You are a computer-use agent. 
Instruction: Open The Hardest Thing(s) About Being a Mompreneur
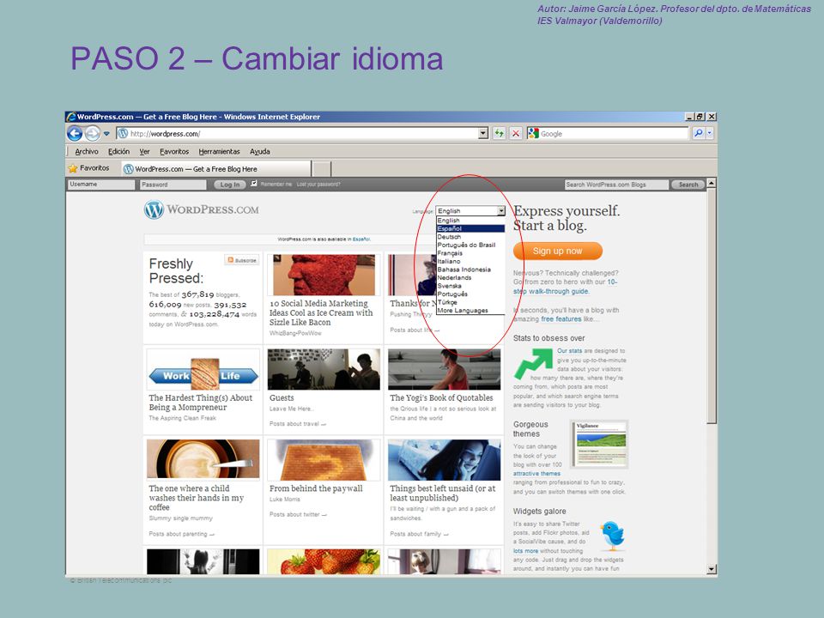[x=201, y=403]
